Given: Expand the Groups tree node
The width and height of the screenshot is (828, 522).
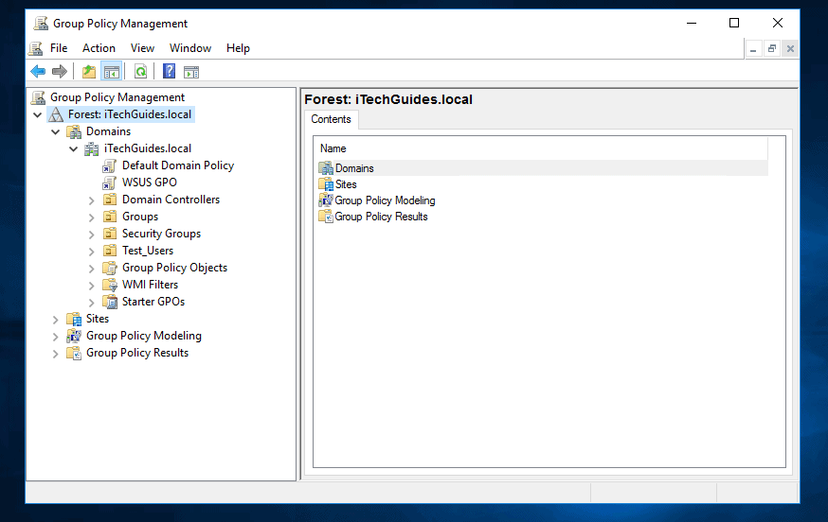Looking at the screenshot, I should pos(91,217).
